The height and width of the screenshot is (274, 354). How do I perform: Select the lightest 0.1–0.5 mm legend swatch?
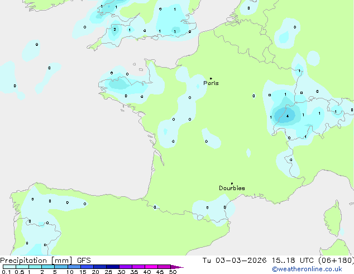click(9, 267)
